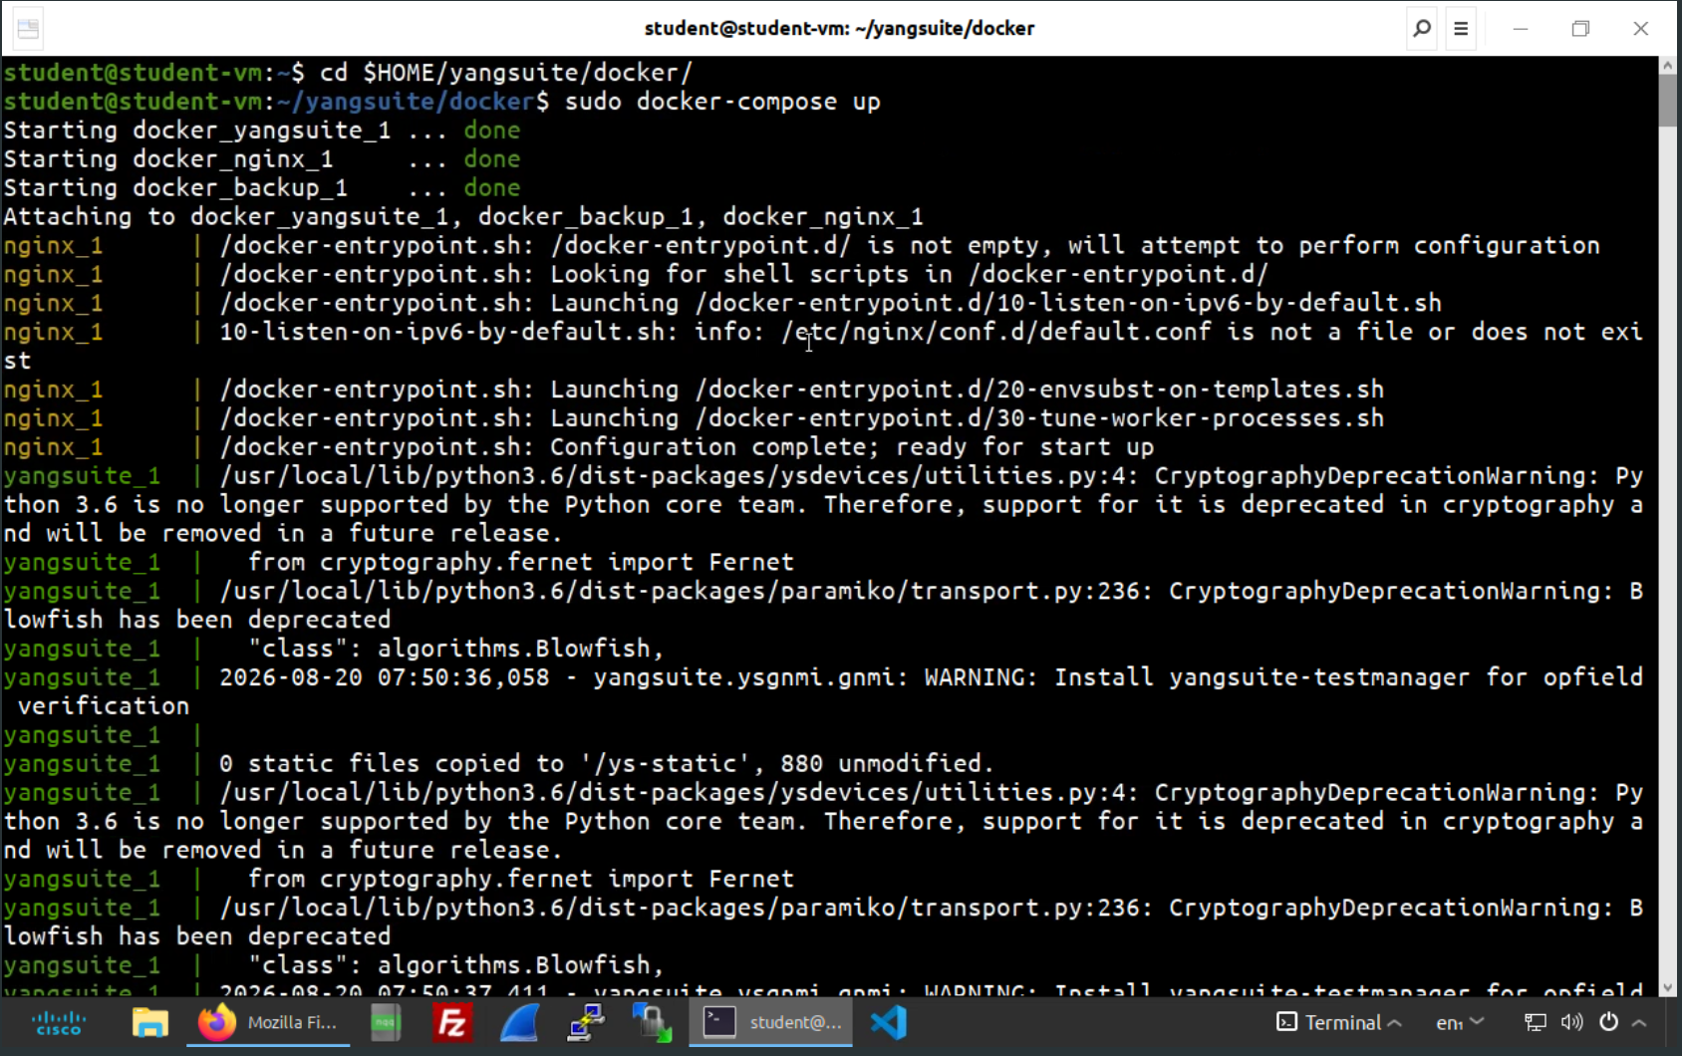The width and height of the screenshot is (1682, 1056).
Task: Maximize or restore the terminal window
Action: [x=1580, y=29]
